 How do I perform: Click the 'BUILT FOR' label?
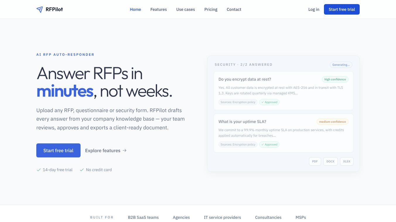pyautogui.click(x=102, y=217)
